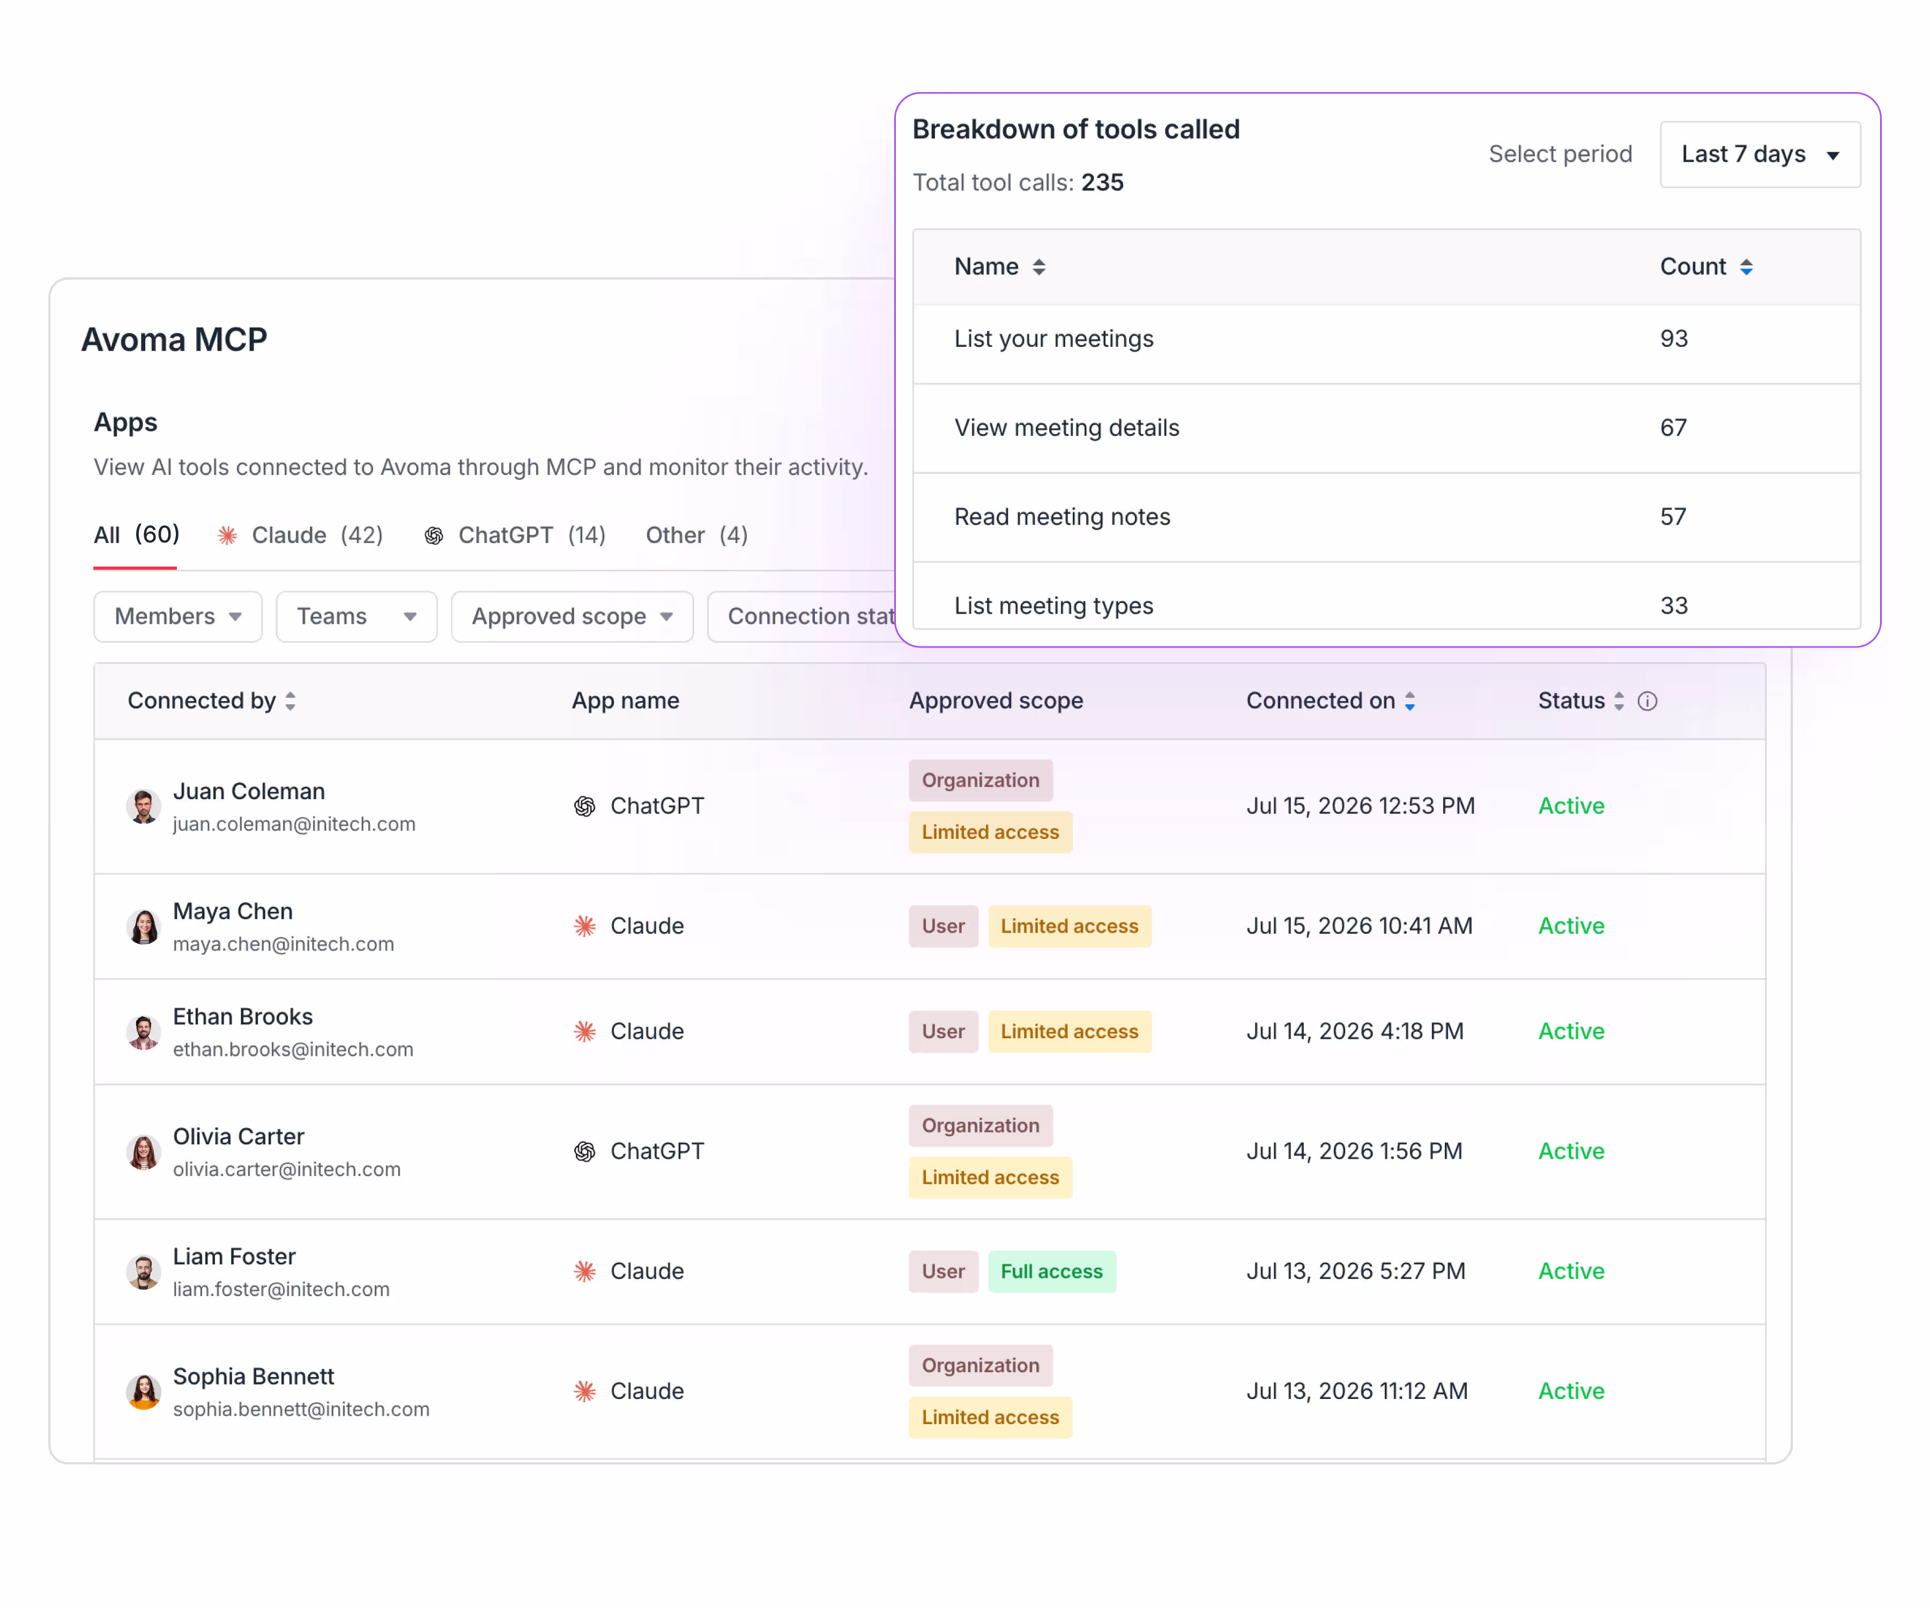
Task: Click Limited access tag in Maya Chen's row
Action: tap(1070, 926)
